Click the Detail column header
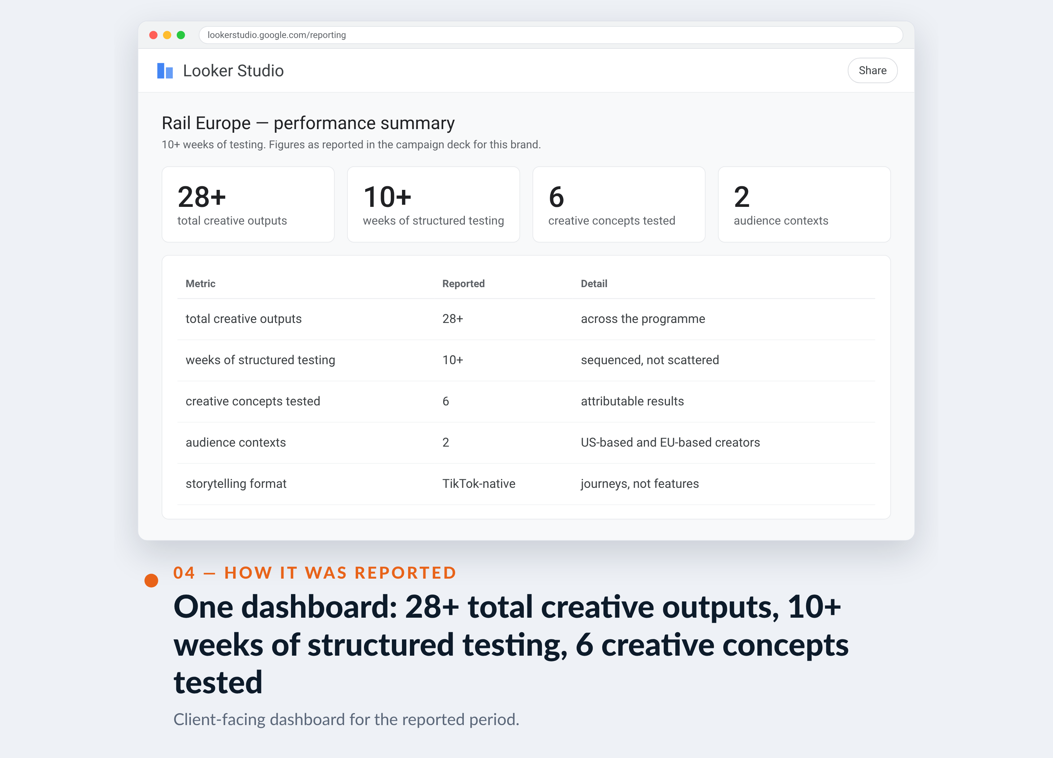This screenshot has height=758, width=1053. click(x=594, y=284)
